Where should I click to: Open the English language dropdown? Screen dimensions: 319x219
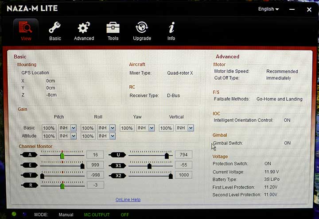click(x=268, y=9)
